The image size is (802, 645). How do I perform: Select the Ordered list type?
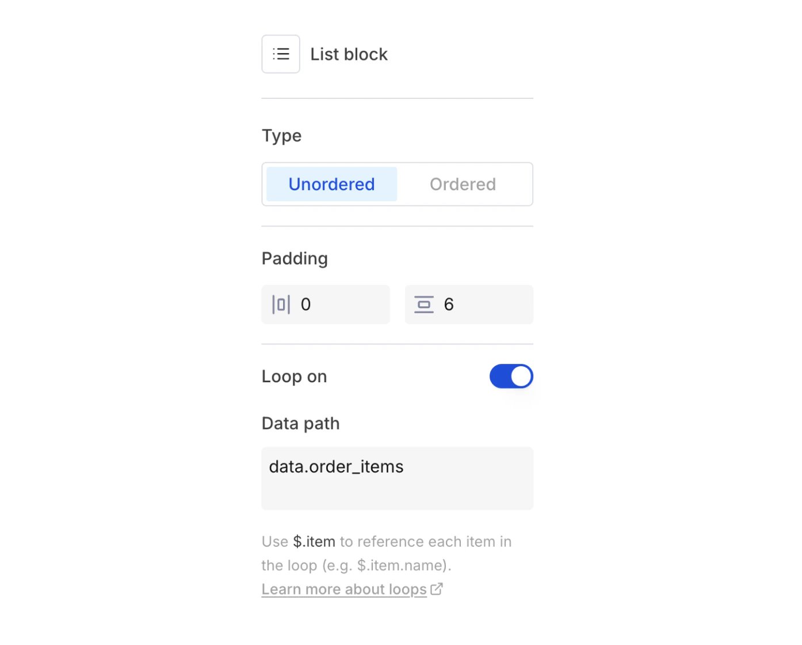[x=463, y=183]
